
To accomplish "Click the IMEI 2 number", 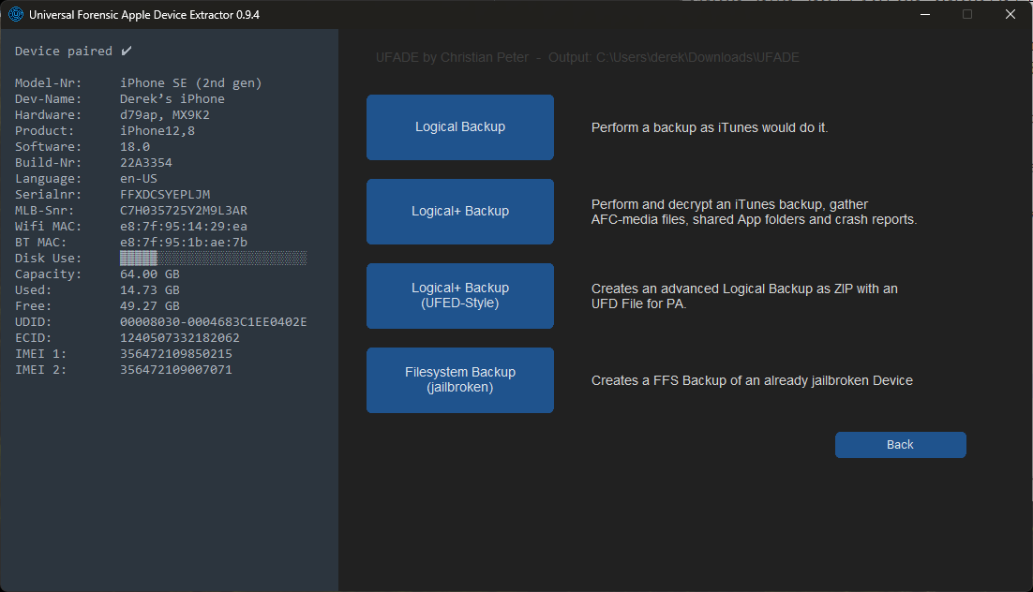I will coord(176,369).
